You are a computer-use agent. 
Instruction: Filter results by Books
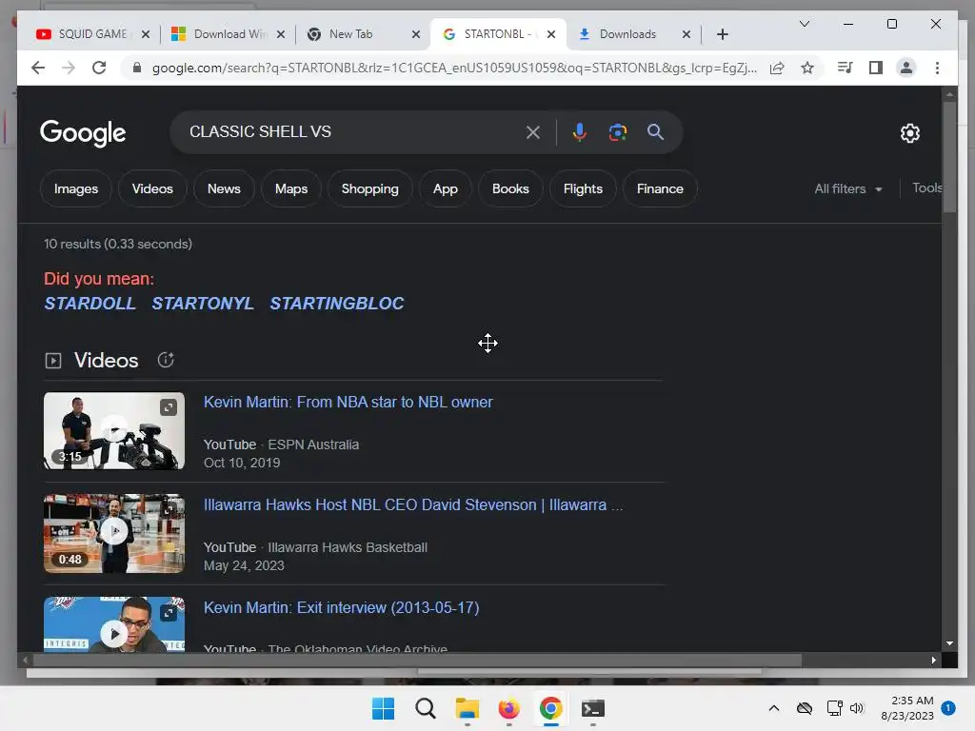pyautogui.click(x=510, y=189)
